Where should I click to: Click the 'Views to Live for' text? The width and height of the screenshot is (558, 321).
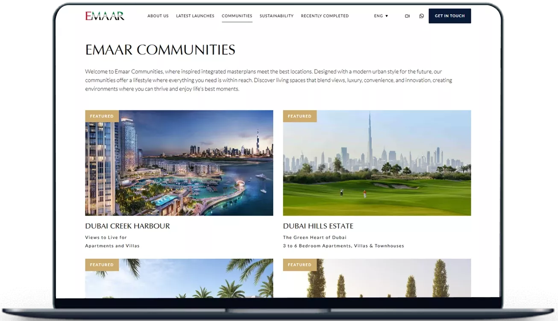click(106, 237)
